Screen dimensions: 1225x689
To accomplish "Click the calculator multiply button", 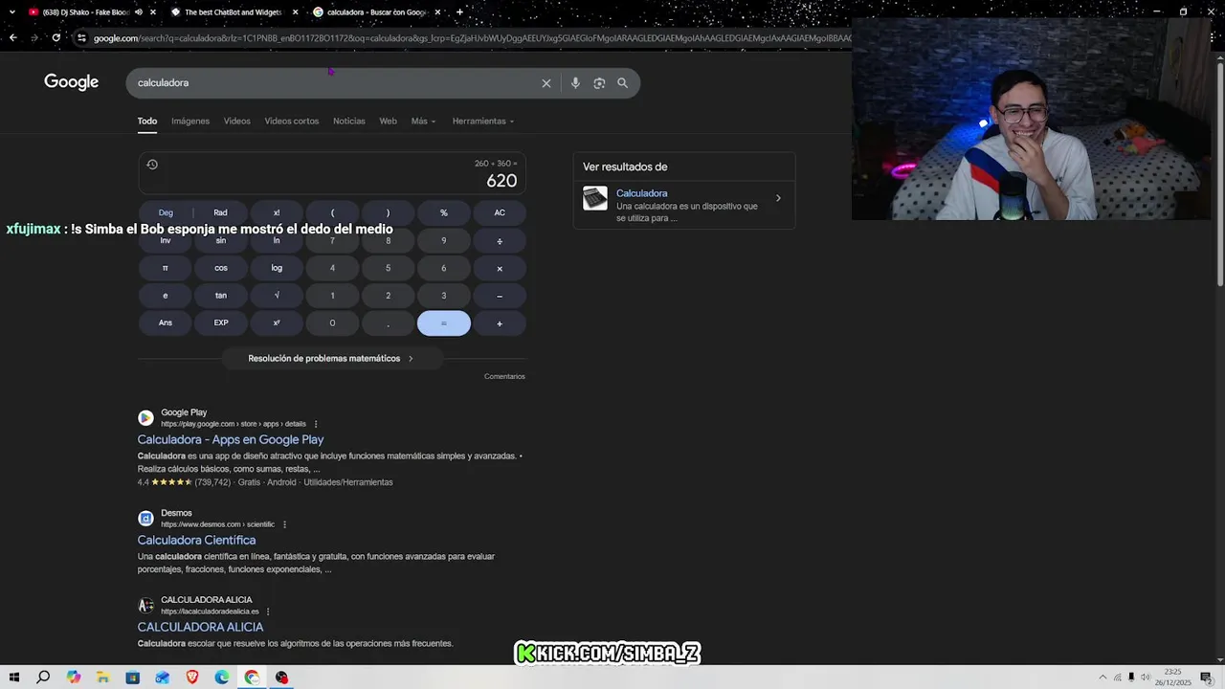I will click(x=500, y=268).
